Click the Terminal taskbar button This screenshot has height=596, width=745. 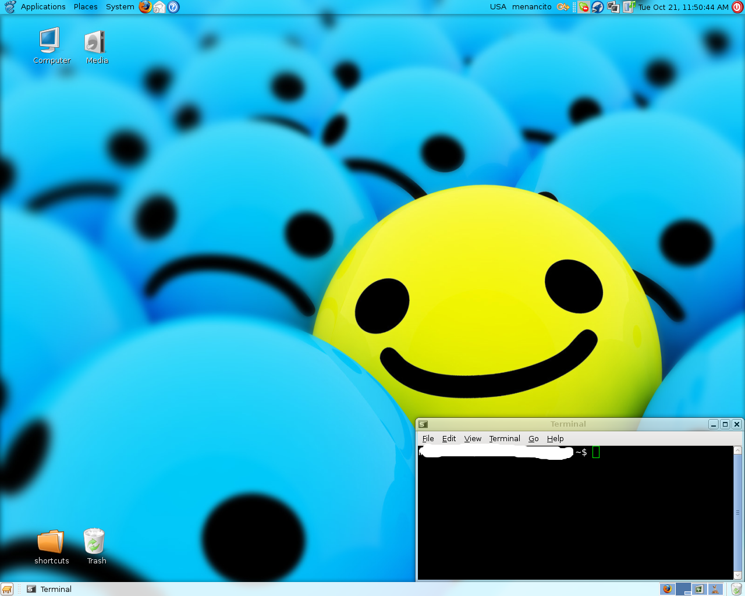(x=49, y=589)
